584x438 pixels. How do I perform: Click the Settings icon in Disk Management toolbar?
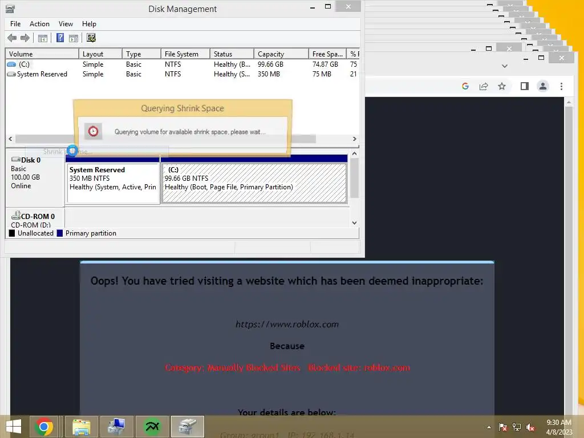91,38
